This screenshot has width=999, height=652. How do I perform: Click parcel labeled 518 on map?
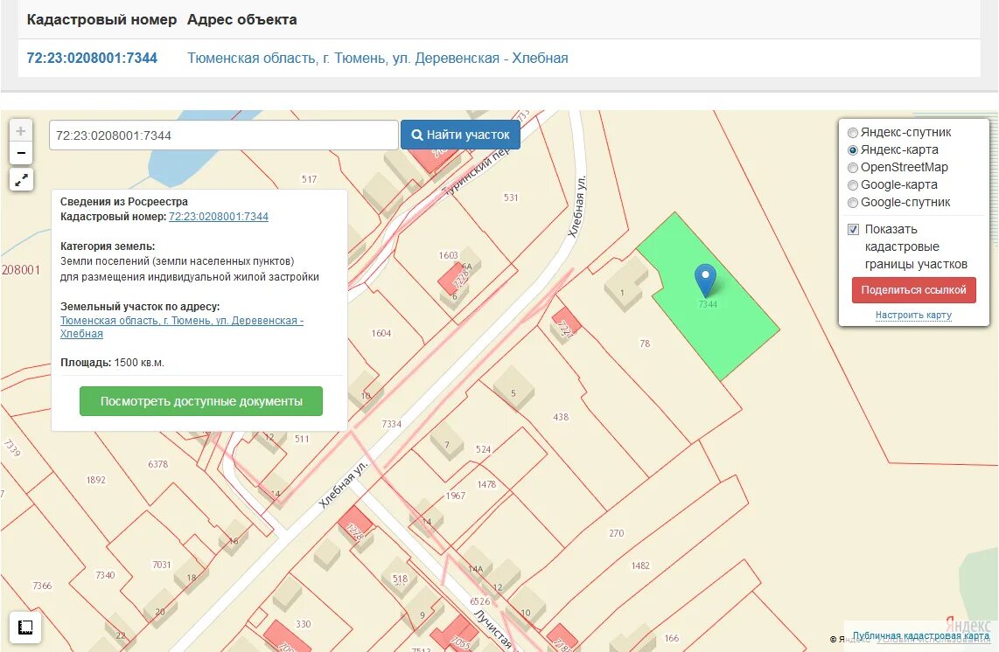pyautogui.click(x=400, y=579)
